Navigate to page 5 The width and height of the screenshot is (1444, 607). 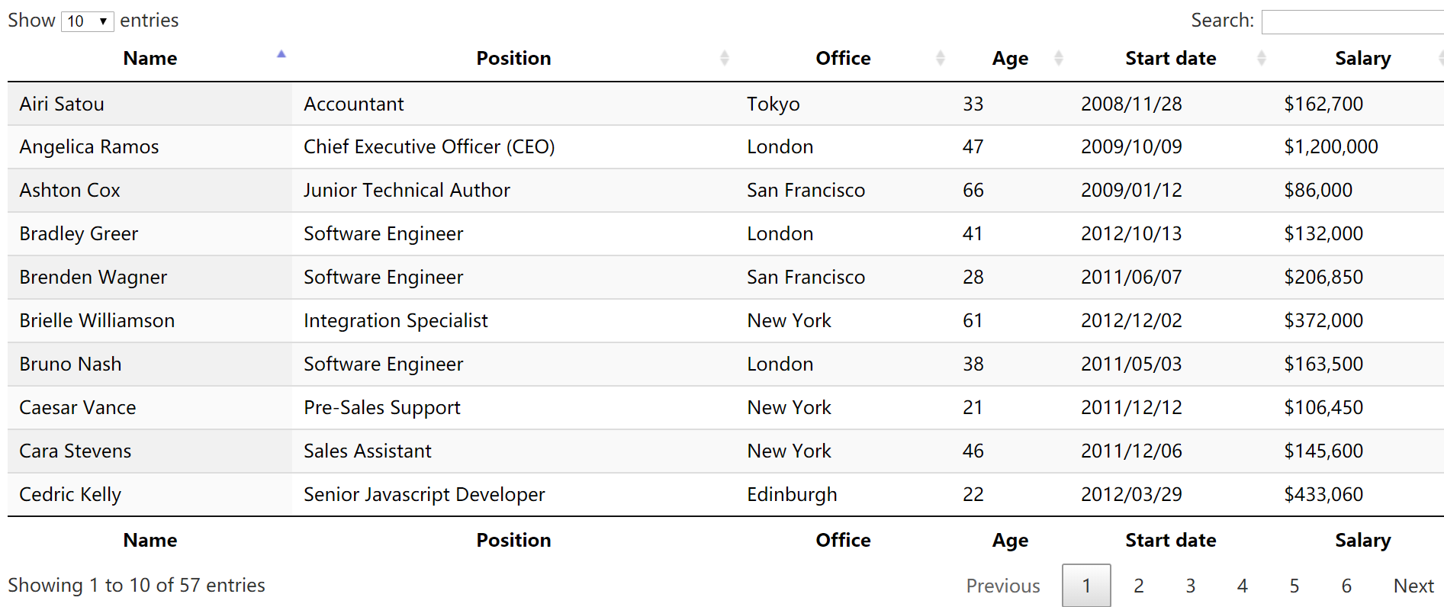click(1294, 586)
